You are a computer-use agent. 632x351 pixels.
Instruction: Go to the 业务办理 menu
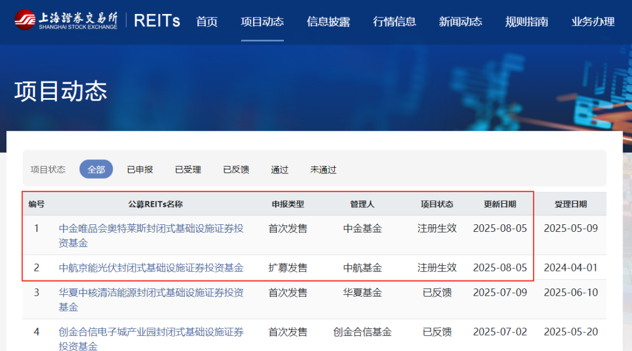pyautogui.click(x=593, y=21)
